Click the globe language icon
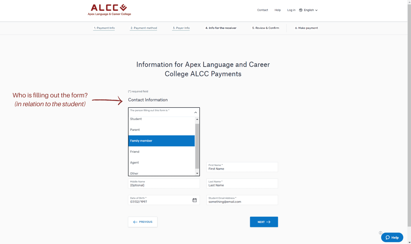This screenshot has width=411, height=244. coord(301,10)
